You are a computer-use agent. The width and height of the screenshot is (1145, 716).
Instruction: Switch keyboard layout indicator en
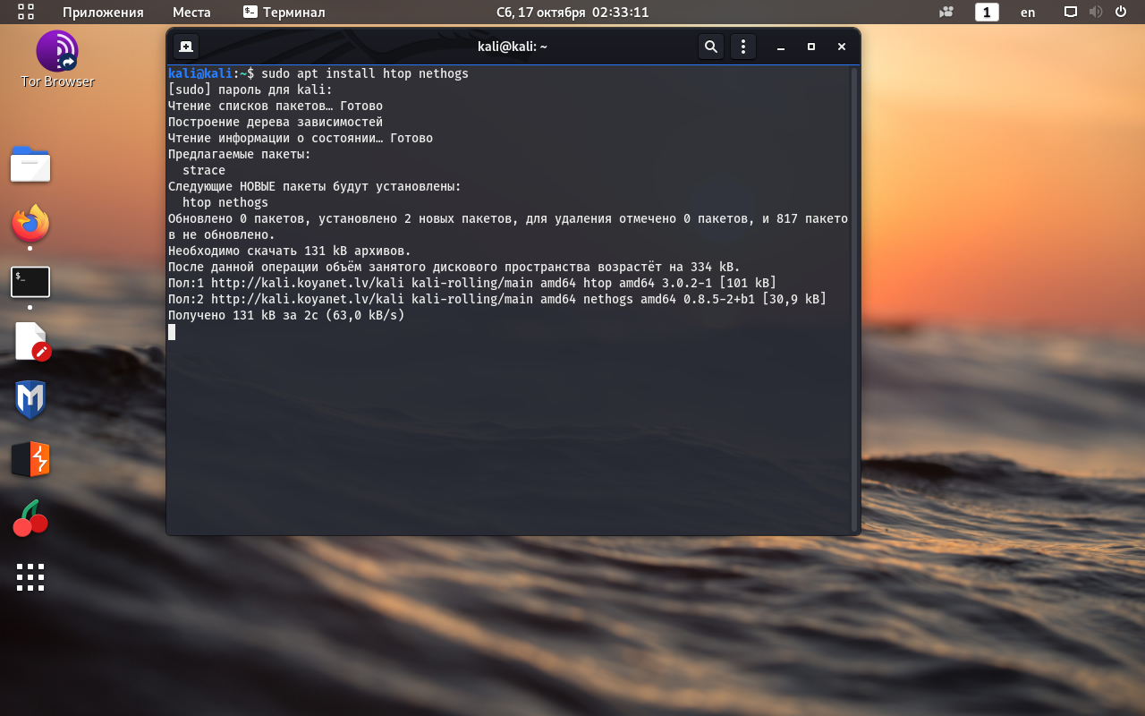click(1028, 12)
